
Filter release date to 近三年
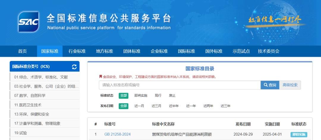pos(225,106)
